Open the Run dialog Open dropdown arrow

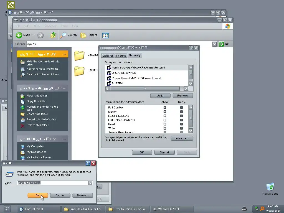(x=90, y=183)
